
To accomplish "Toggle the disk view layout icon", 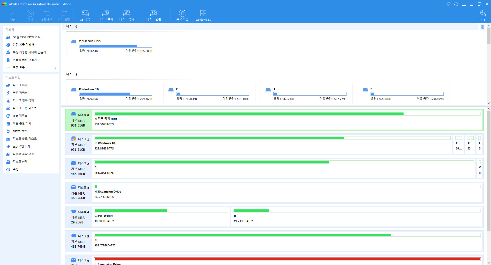I will tap(483, 27).
